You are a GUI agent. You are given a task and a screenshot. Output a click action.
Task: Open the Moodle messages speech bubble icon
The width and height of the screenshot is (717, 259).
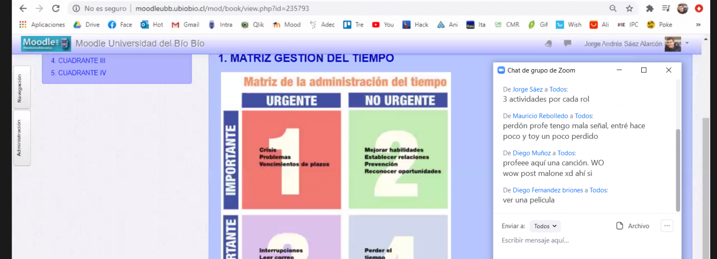point(567,43)
